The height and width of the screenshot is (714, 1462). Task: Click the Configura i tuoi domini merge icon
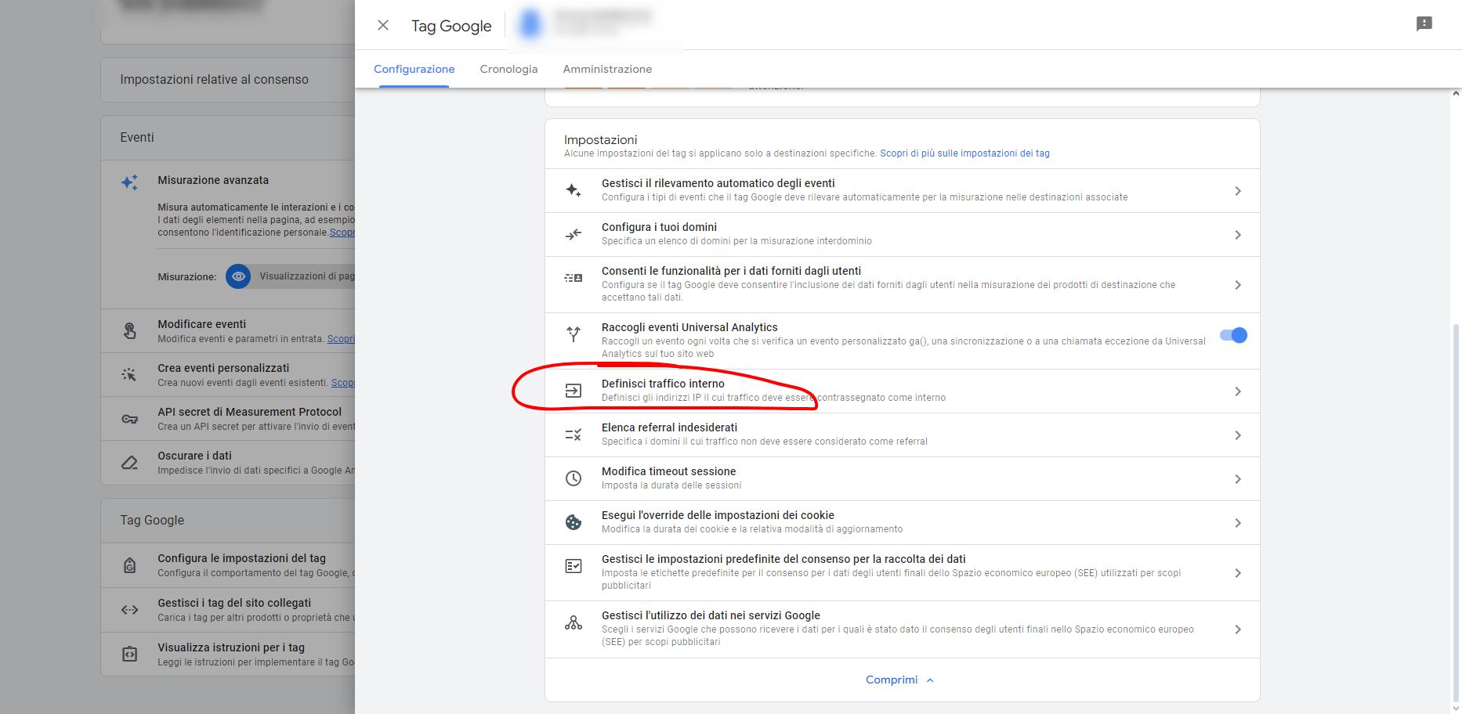pyautogui.click(x=574, y=234)
